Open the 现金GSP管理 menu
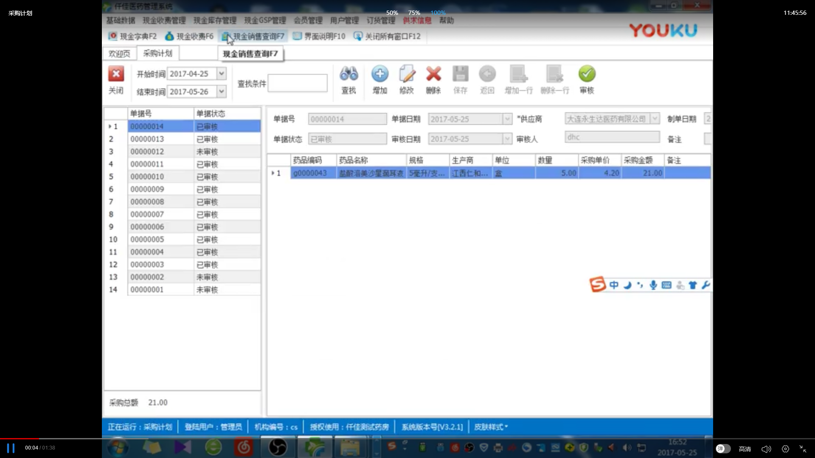The height and width of the screenshot is (458, 815). 265,20
